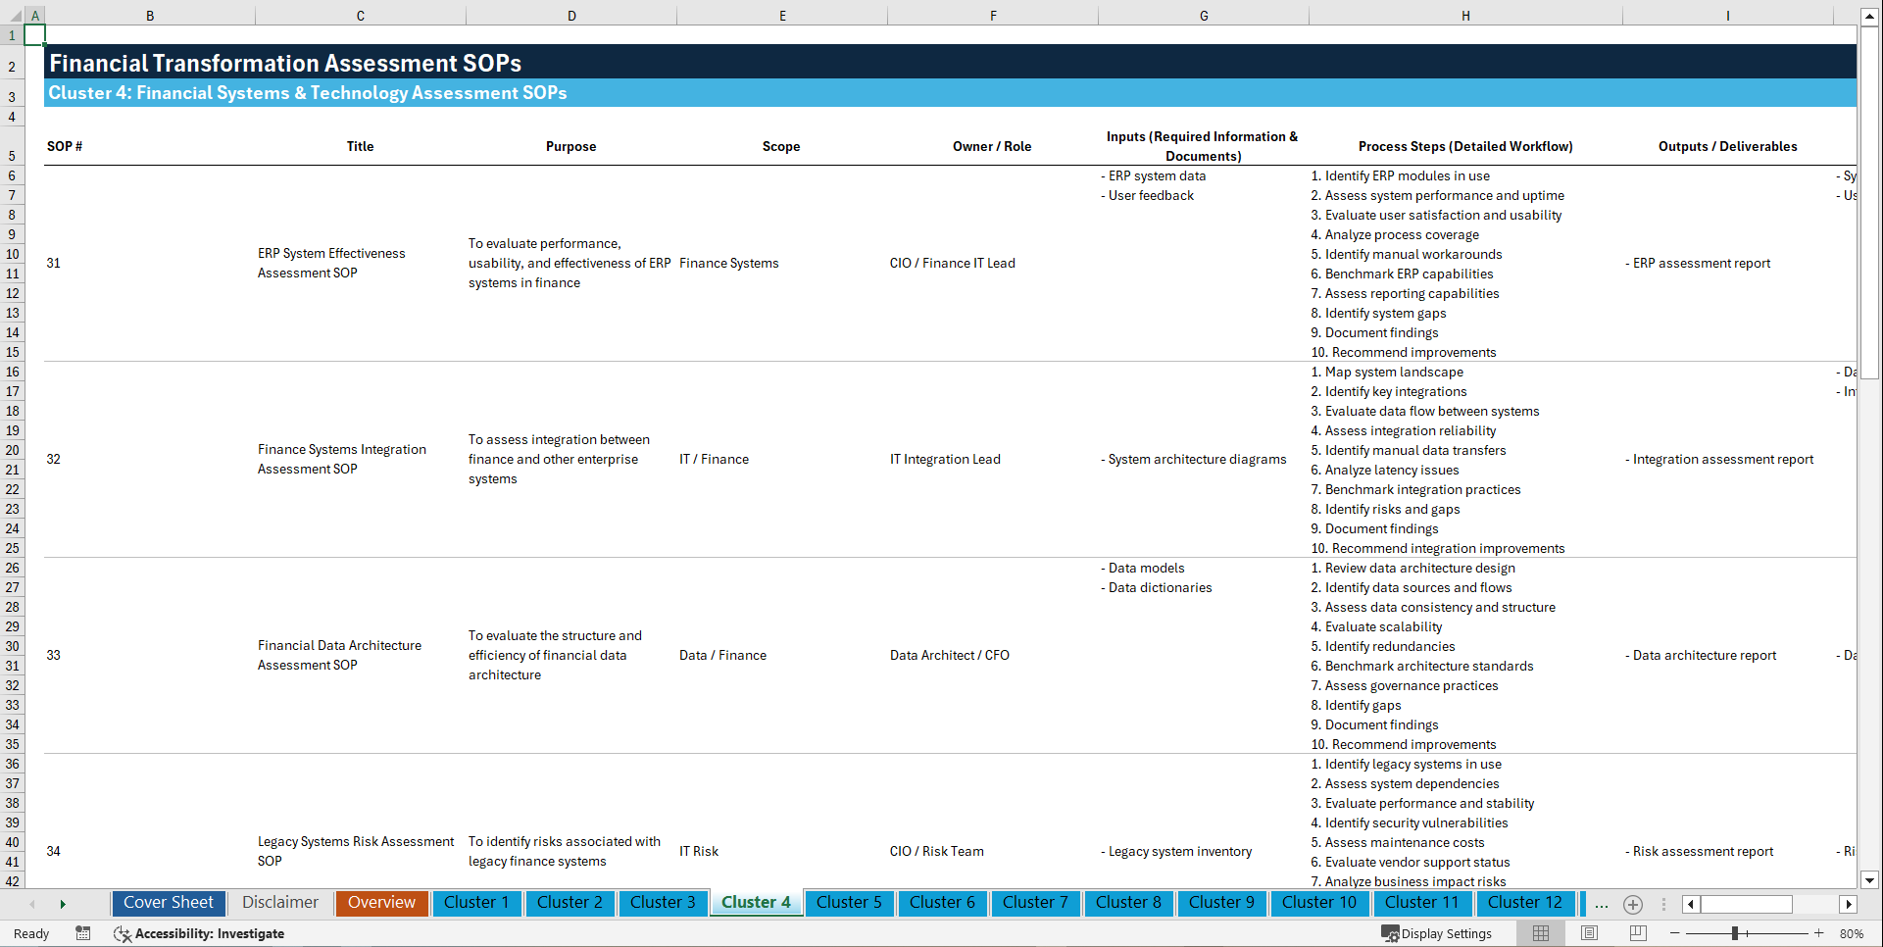The width and height of the screenshot is (1883, 947).
Task: Run the Accessibility Investigate checker
Action: [x=200, y=933]
